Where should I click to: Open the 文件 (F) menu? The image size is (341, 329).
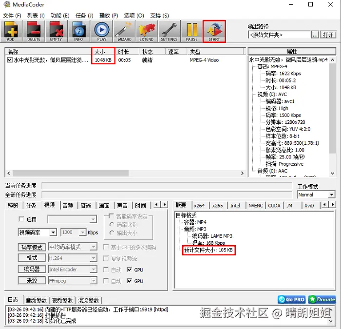(x=12, y=16)
